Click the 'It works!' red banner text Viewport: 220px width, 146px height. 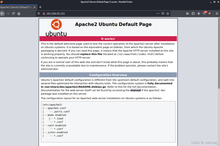(x=108, y=39)
